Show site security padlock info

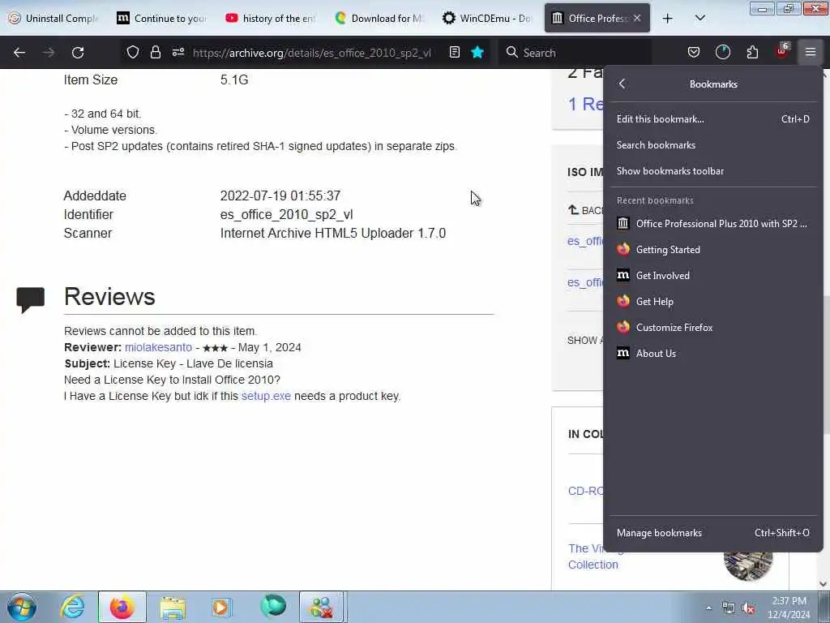coord(155,52)
